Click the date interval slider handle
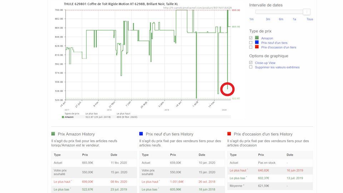Viewport: 343px width, 193px height. click(x=307, y=12)
